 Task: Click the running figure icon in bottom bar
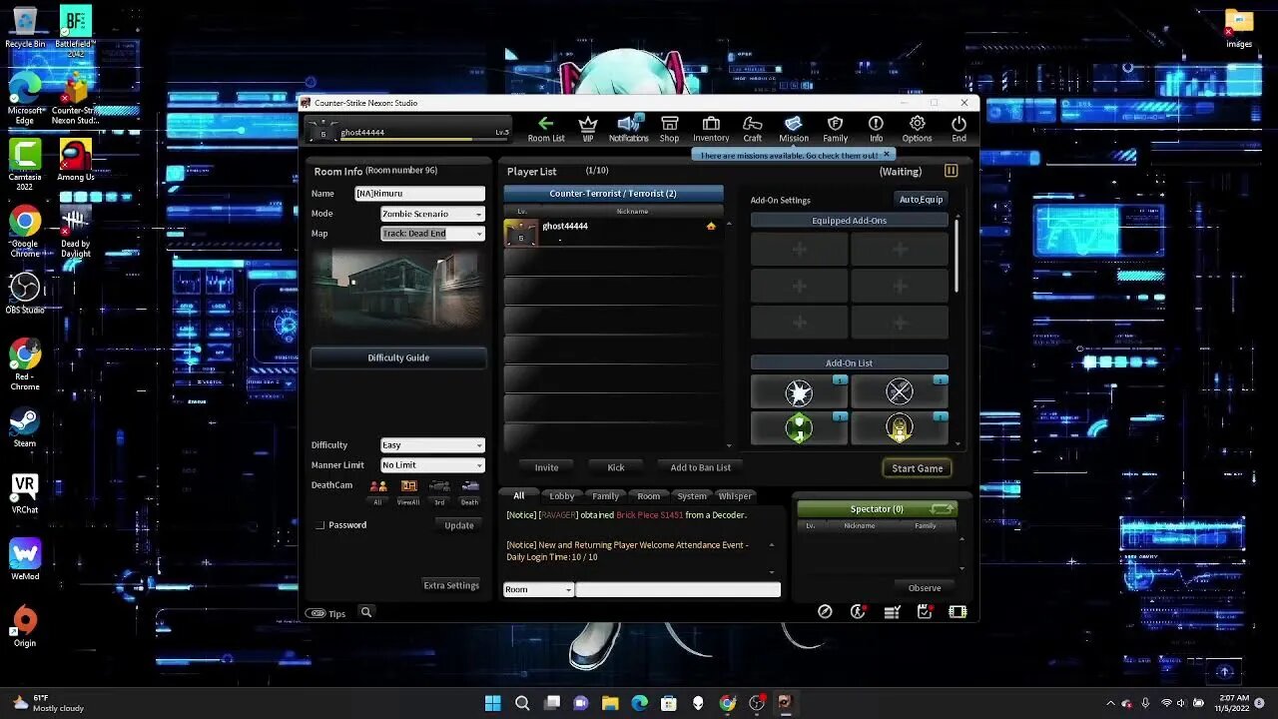coord(858,612)
